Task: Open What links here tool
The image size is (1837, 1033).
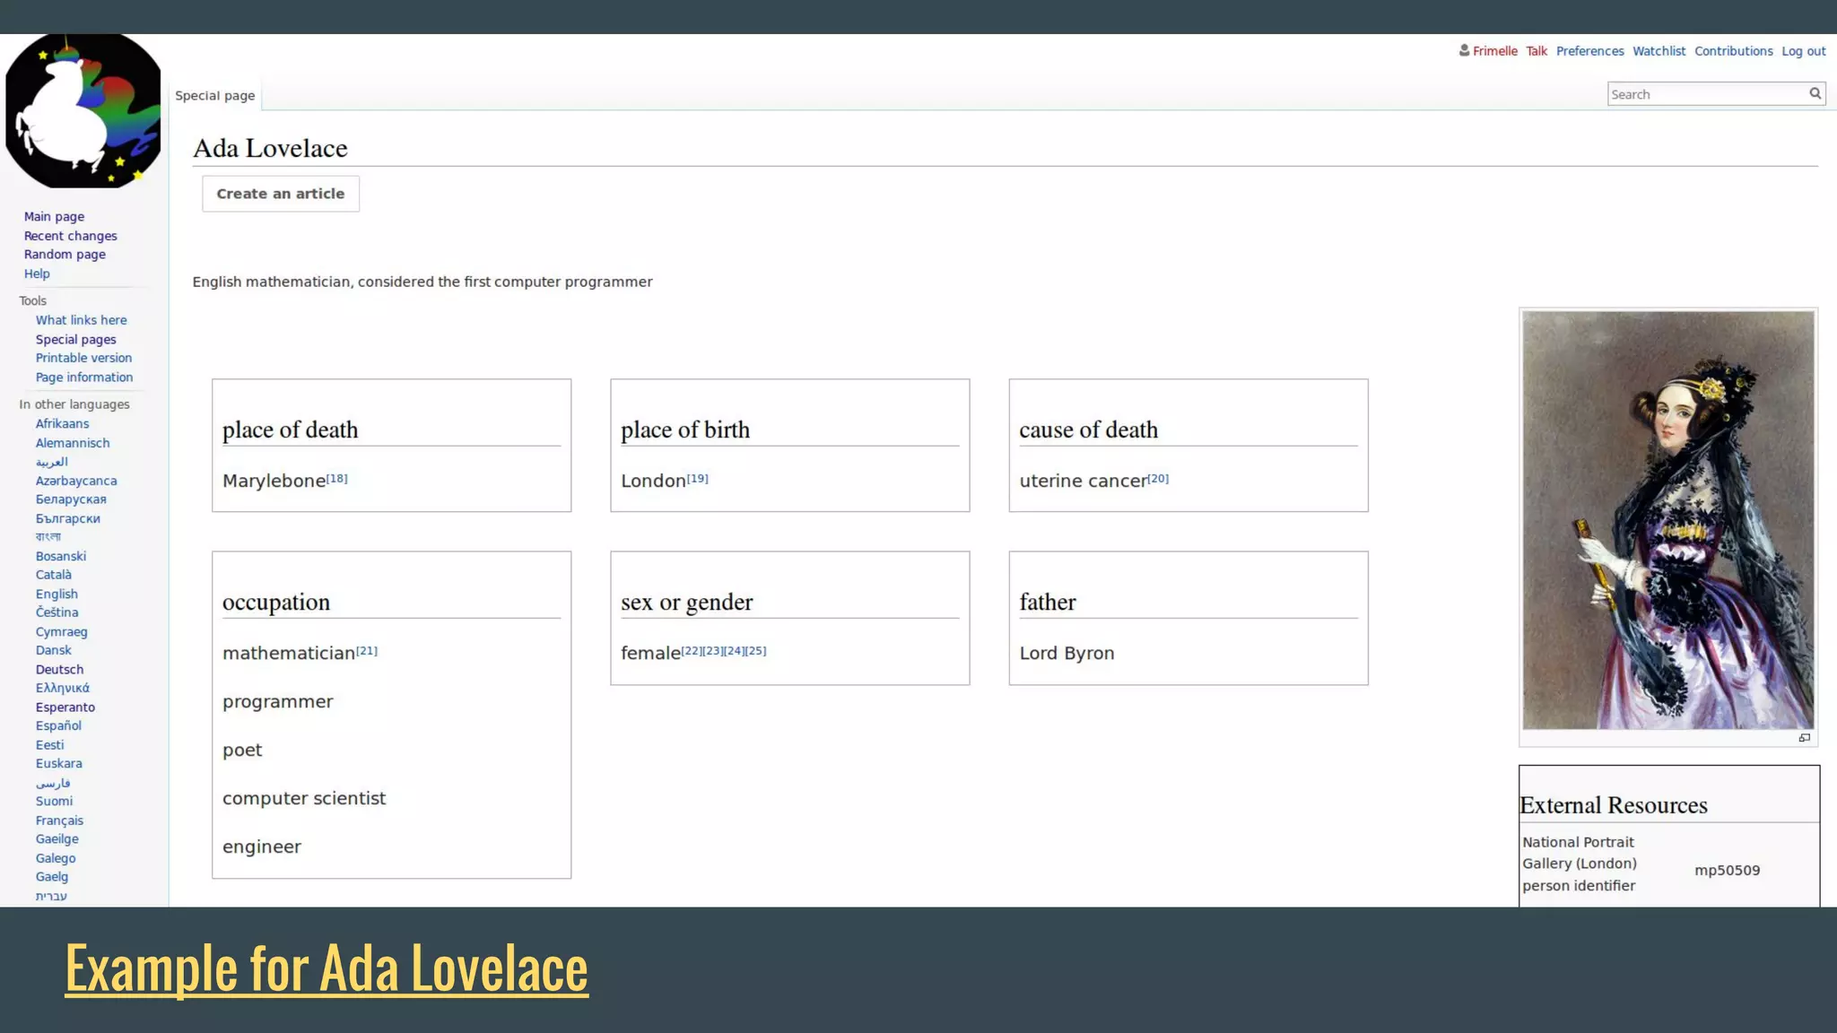Action: pyautogui.click(x=81, y=320)
